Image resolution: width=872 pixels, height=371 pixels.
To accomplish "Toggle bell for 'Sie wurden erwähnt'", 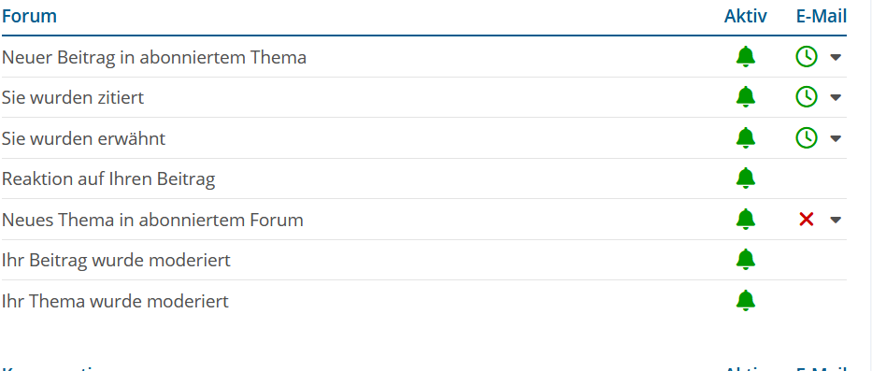I will point(746,138).
